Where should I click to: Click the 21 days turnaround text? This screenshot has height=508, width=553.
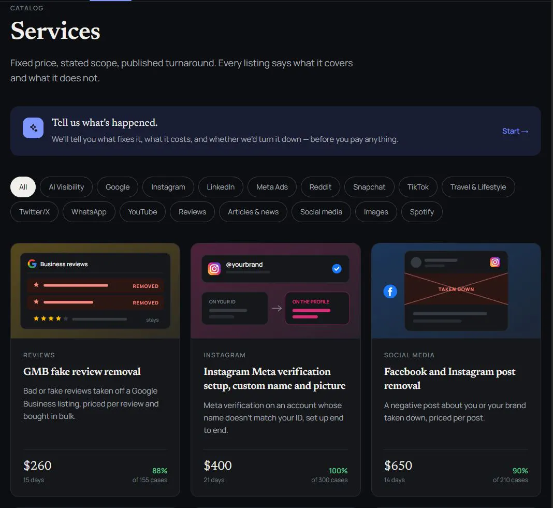click(214, 480)
